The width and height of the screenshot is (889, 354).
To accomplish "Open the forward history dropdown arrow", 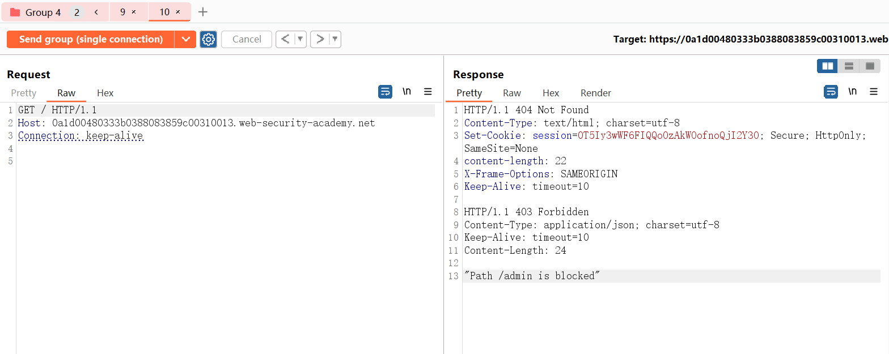I will click(335, 39).
